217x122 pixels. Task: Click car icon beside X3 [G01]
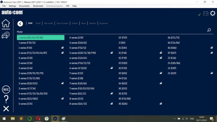pyautogui.click(x=161, y=73)
